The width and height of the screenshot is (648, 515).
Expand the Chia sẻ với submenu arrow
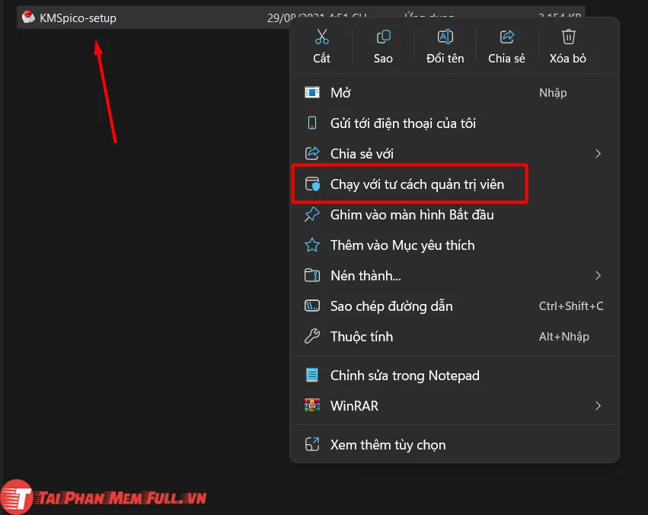(598, 154)
